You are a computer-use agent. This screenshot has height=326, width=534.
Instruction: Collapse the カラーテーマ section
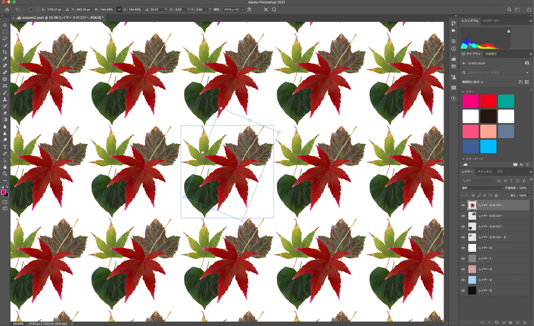(463, 159)
